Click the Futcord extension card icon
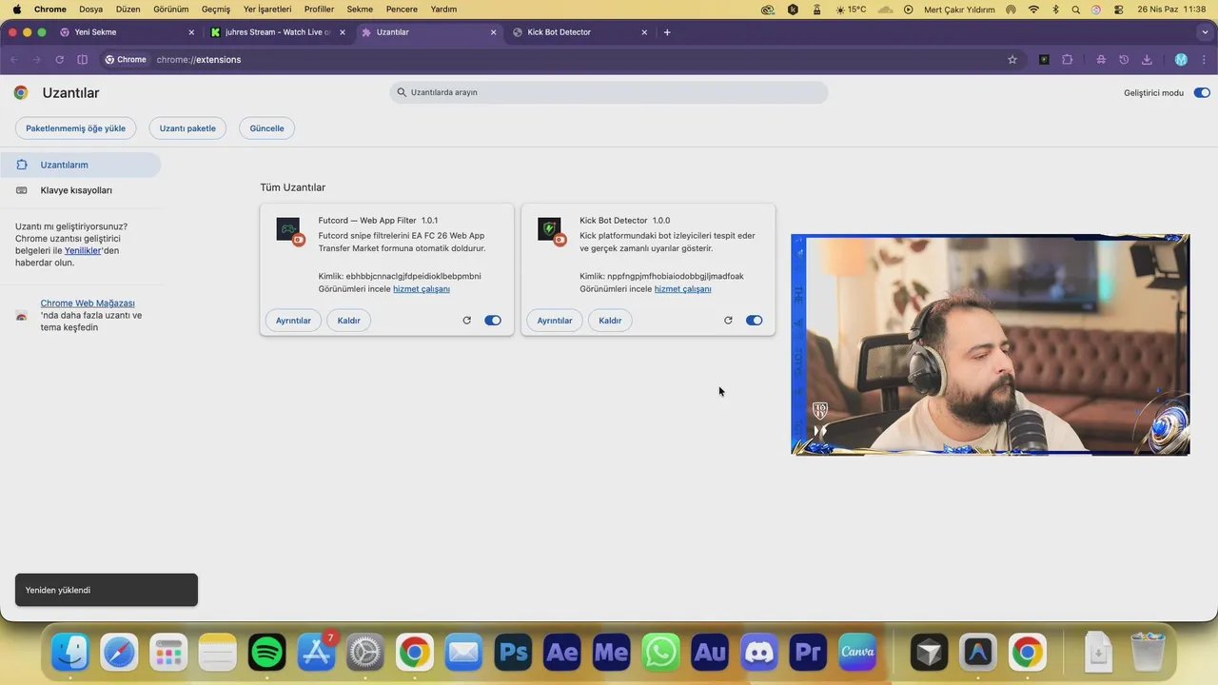The width and height of the screenshot is (1218, 685). pyautogui.click(x=288, y=229)
